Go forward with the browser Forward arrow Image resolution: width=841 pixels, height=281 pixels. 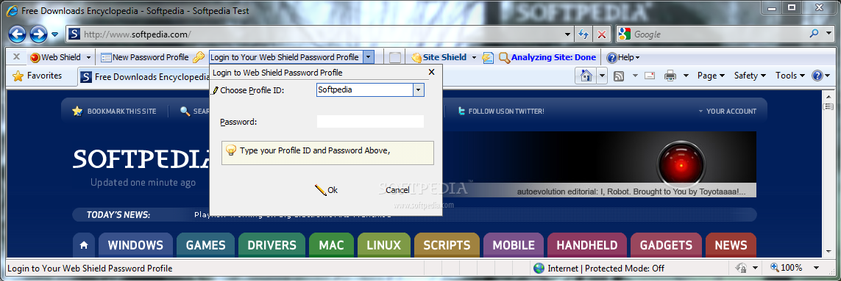38,34
